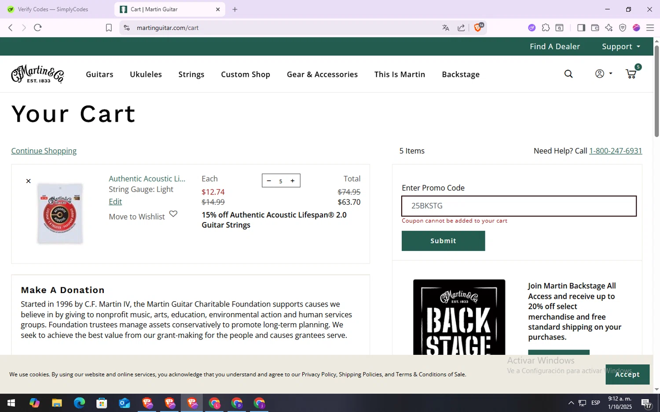Click the site search magnifier icon

pyautogui.click(x=568, y=74)
